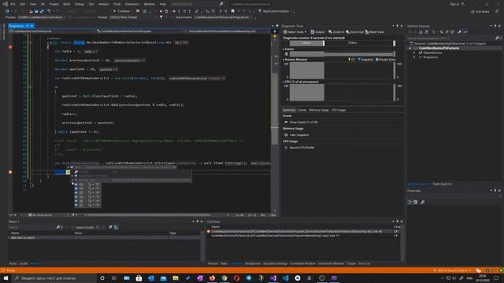This screenshot has width=504, height=283.
Task: Switch to the Breakpoints tab
Action: click(253, 263)
